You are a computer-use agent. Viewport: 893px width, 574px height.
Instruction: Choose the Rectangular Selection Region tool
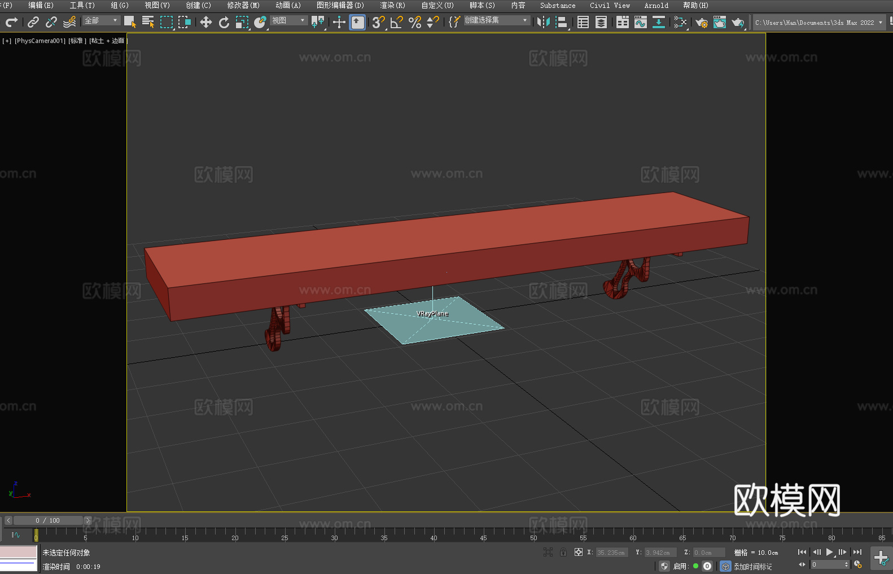166,22
